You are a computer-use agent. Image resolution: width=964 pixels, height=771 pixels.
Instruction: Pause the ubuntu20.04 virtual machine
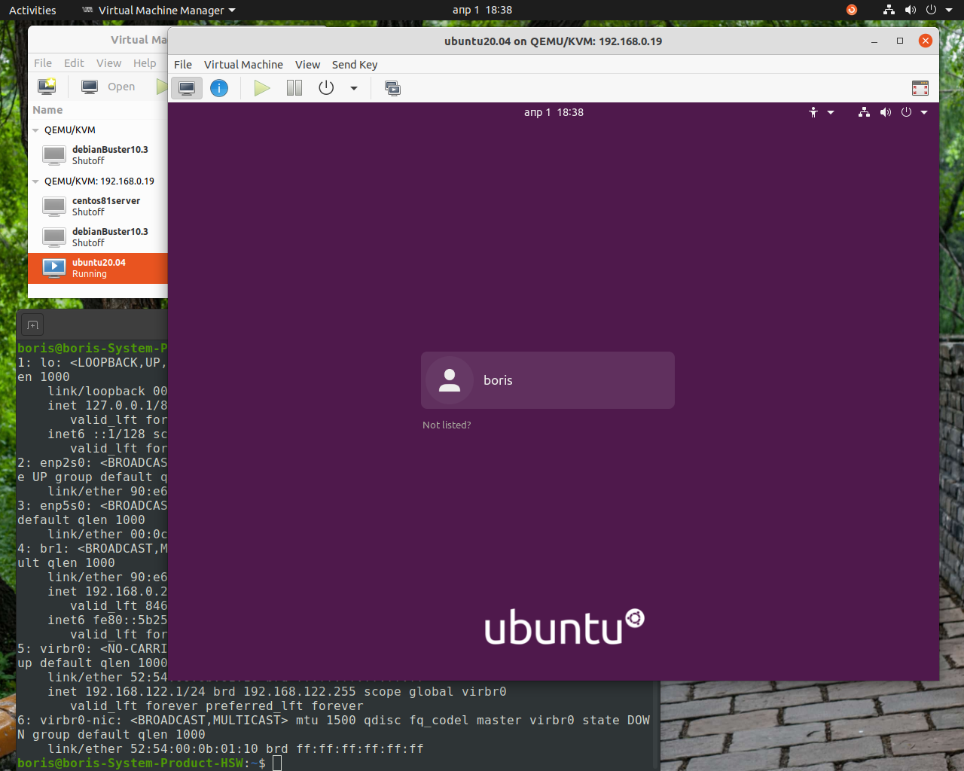tap(294, 87)
